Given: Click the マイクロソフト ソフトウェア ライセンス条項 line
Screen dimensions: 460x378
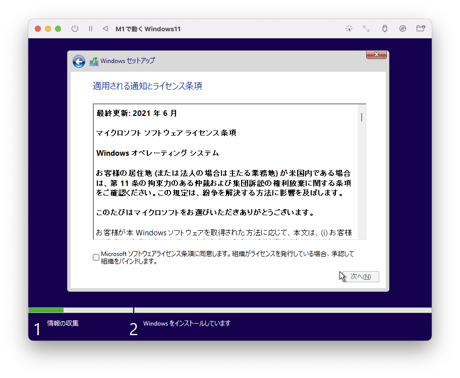Looking at the screenshot, I should point(166,133).
